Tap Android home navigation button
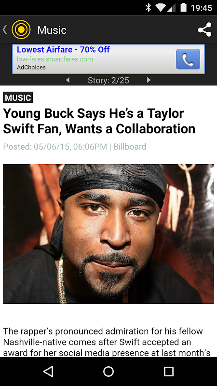Screen dimensions: 217x386 (x=108, y=371)
